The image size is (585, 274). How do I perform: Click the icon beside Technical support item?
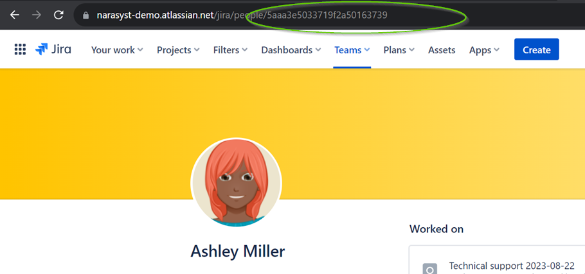pos(429,268)
